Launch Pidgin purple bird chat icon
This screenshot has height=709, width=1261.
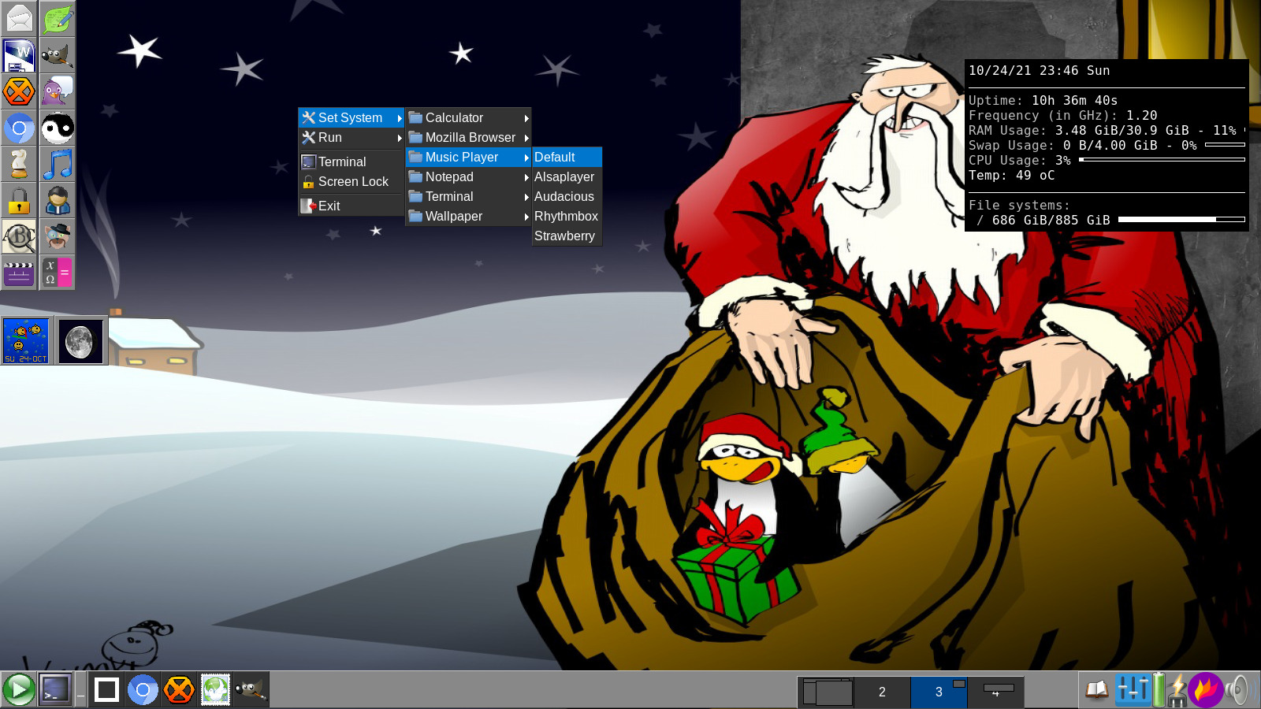click(x=58, y=92)
